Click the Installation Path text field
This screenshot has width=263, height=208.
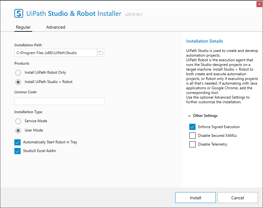coord(56,53)
